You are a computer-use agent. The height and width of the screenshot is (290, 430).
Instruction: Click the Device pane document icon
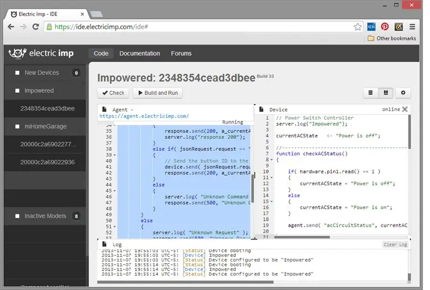261,110
